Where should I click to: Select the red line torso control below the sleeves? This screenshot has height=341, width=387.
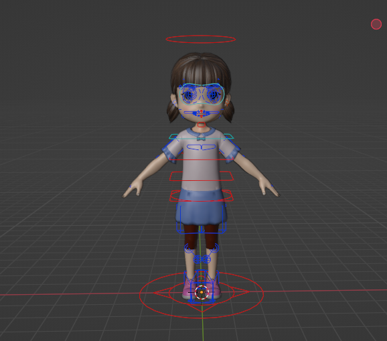(x=202, y=159)
